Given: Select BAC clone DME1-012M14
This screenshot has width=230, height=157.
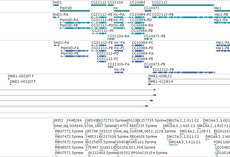Looking at the screenshot, I should [161, 82].
